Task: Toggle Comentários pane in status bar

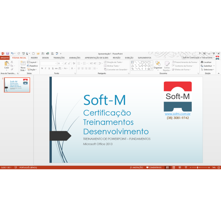Action: [x=154, y=168]
